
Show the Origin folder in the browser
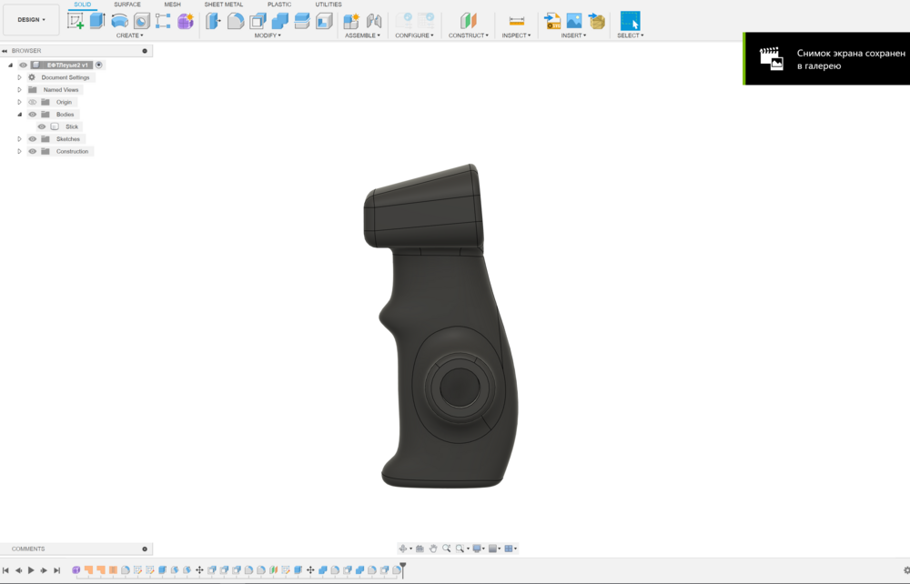click(x=33, y=102)
